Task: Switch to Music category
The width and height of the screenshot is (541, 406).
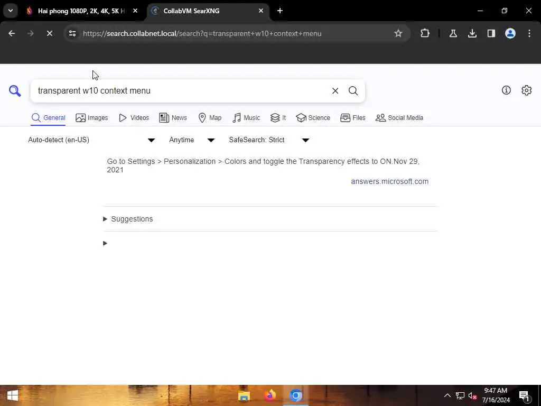Action: pos(246,118)
